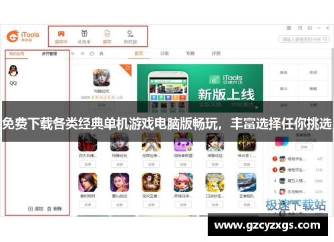
Task: Open rank 2 绝地求生 entry
Action: 297,159
